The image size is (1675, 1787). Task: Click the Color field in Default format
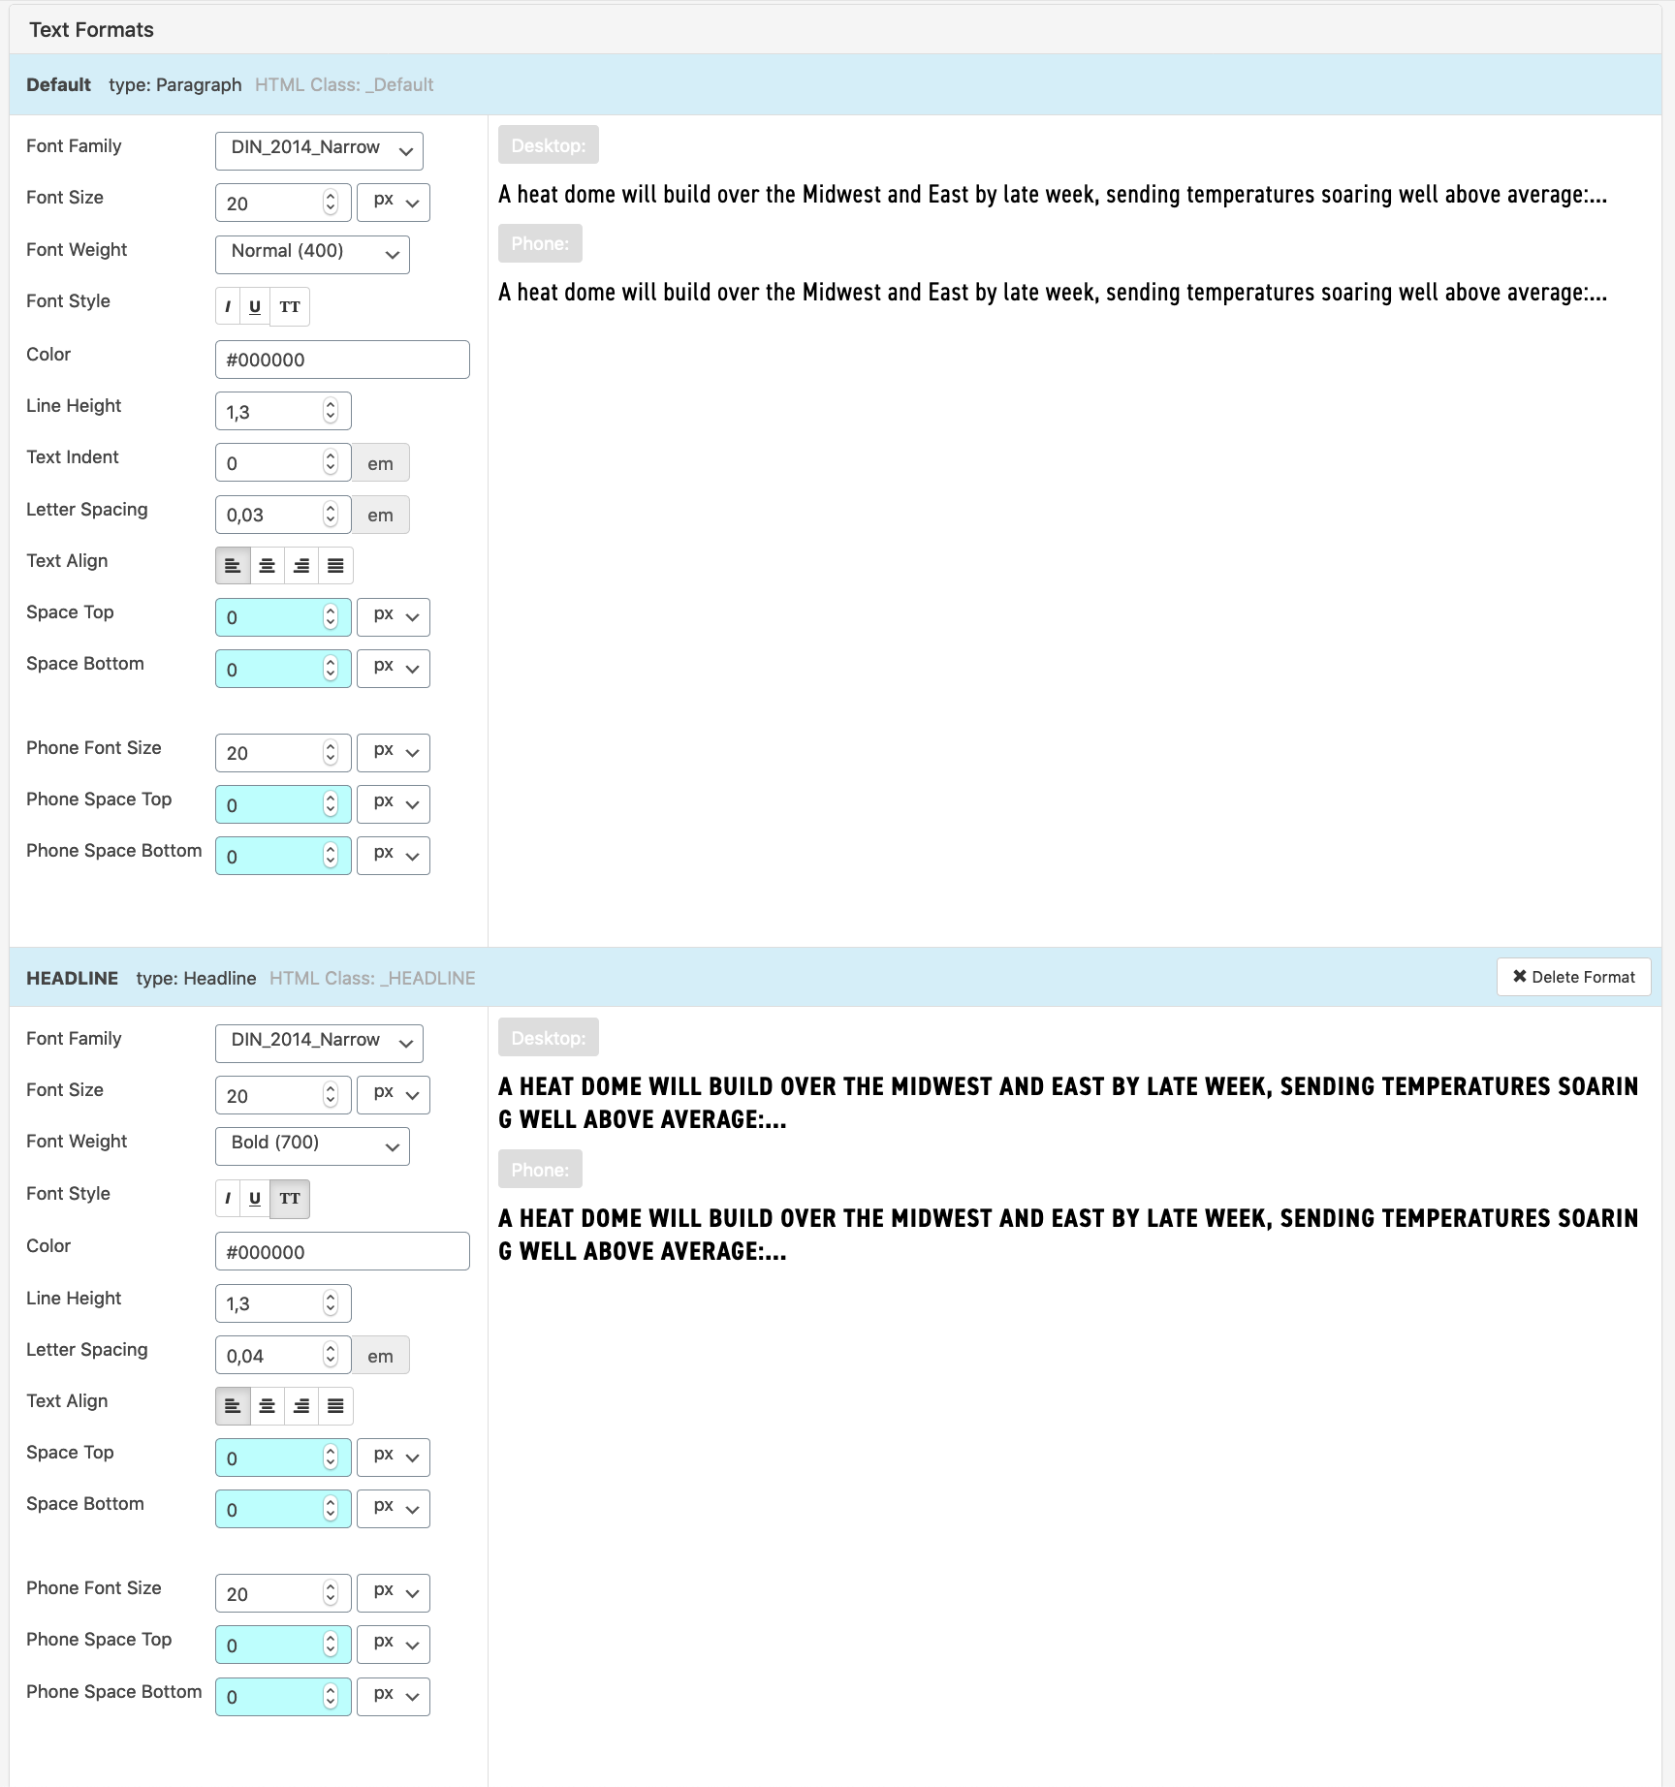pyautogui.click(x=342, y=360)
